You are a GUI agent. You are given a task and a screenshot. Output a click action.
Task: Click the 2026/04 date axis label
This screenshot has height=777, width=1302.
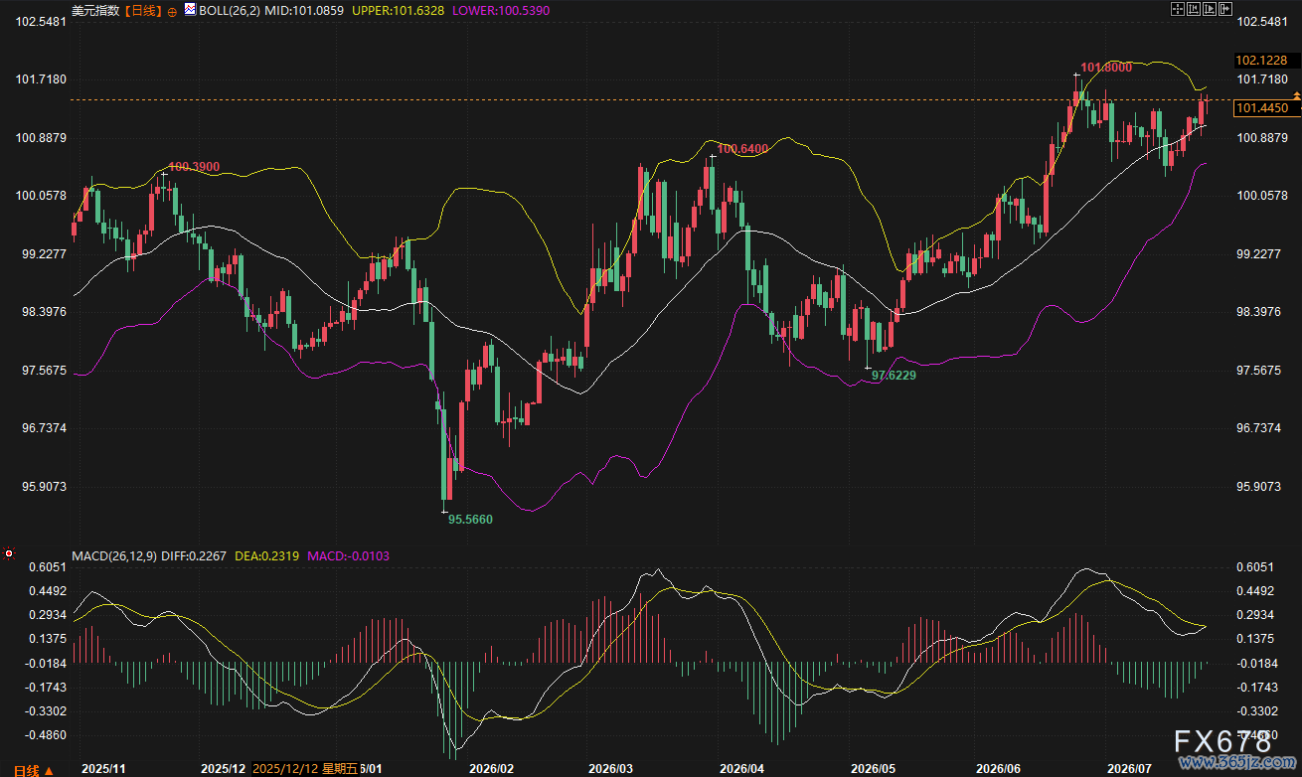tap(741, 769)
